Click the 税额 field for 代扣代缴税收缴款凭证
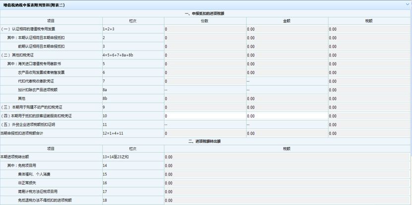Viewport: 412px width, 205px height. pyautogui.click(x=368, y=81)
